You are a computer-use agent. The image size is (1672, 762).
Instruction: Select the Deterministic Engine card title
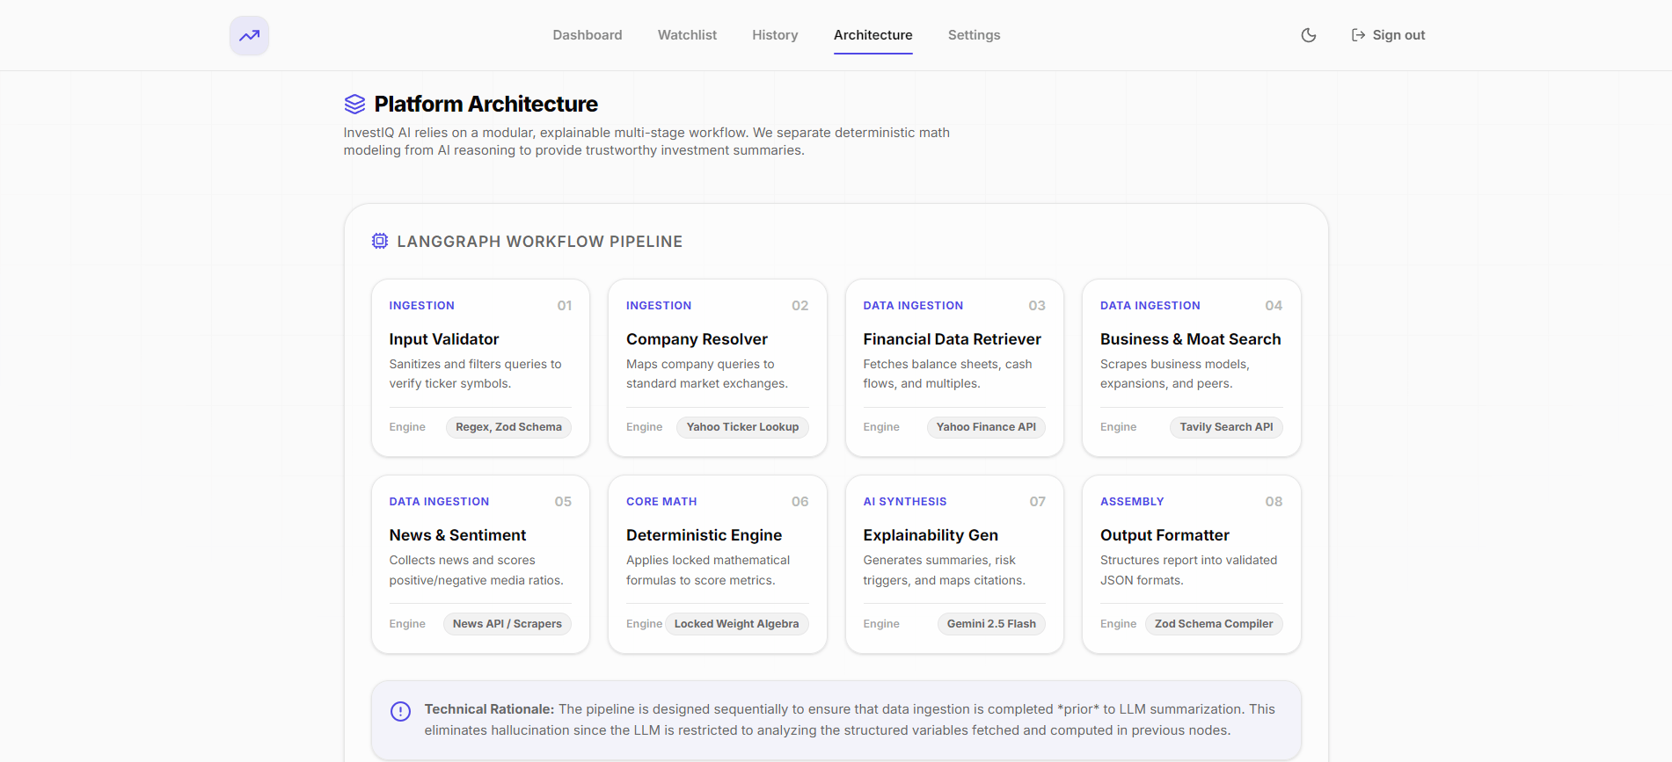click(704, 535)
